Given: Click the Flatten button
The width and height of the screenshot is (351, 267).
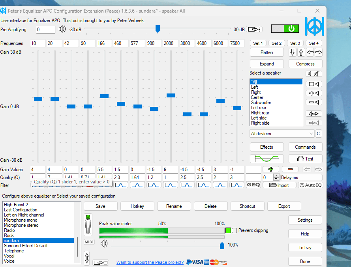Looking at the screenshot, I should (267, 52).
